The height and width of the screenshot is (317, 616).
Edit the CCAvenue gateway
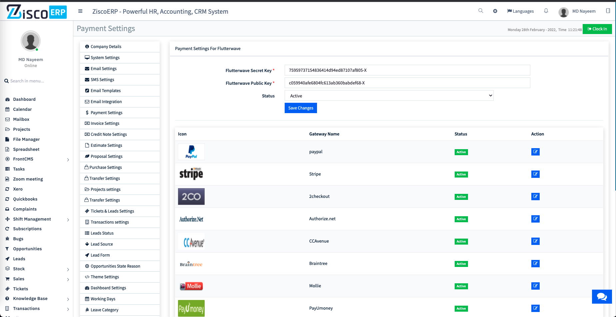coord(535,241)
